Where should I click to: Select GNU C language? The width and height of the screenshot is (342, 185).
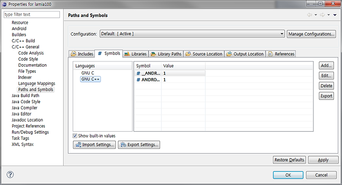tap(88, 73)
